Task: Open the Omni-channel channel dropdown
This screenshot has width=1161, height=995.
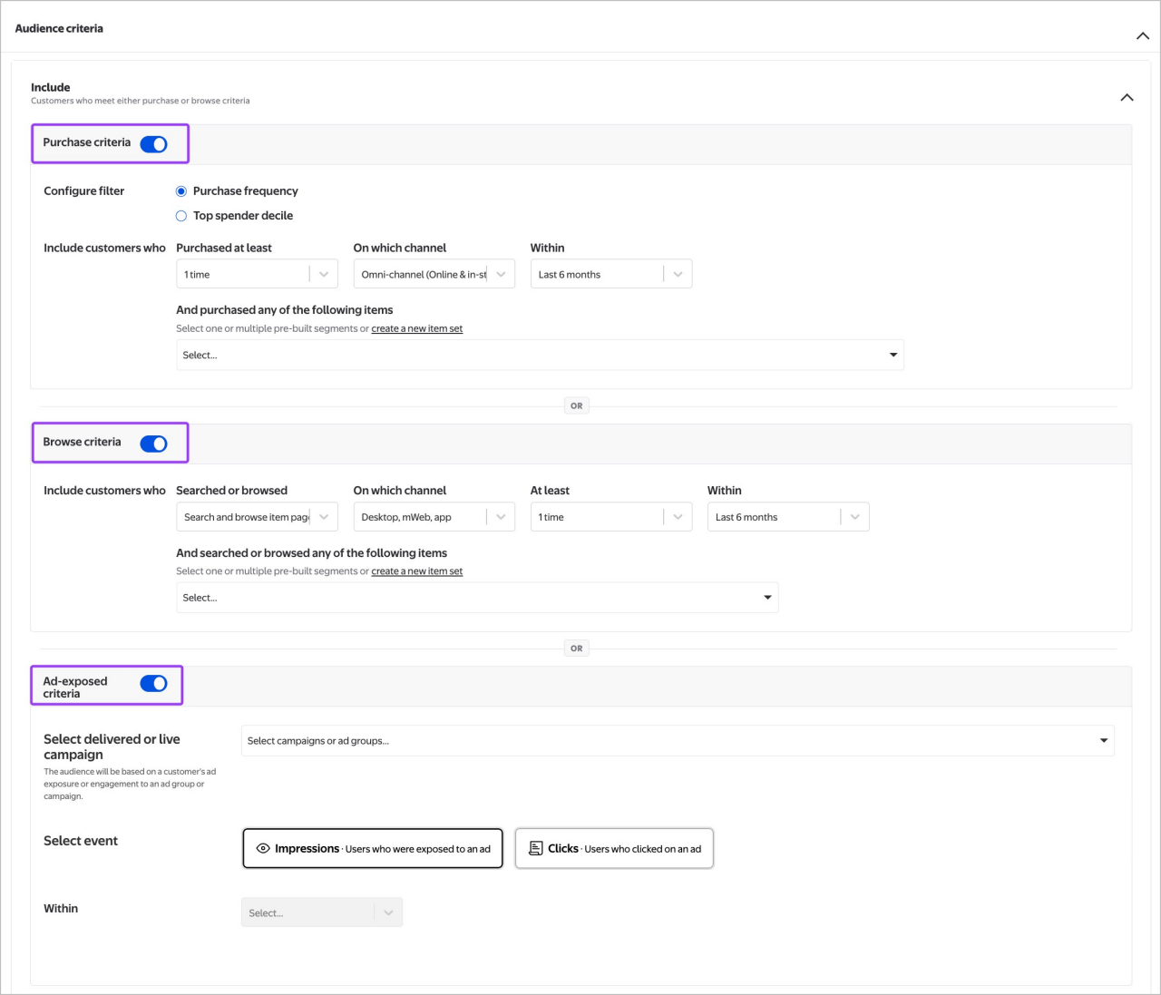Action: 434,274
